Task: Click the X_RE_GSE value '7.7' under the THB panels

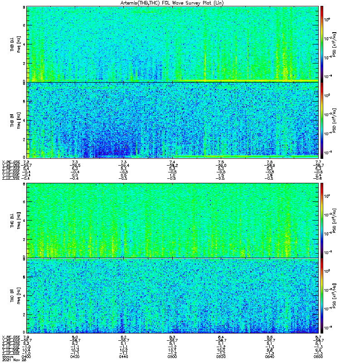Action: point(318,162)
